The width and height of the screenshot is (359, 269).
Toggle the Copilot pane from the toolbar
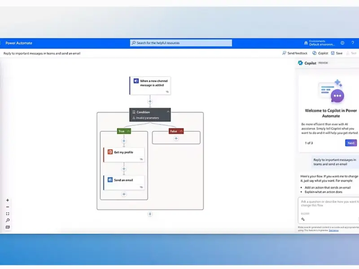pos(320,53)
